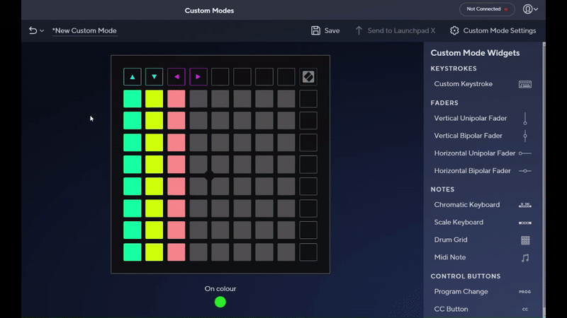Click the undo arrow icon

tap(33, 30)
